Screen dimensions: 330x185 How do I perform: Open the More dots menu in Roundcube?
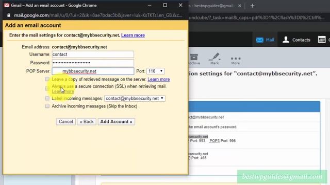[x=236, y=59]
